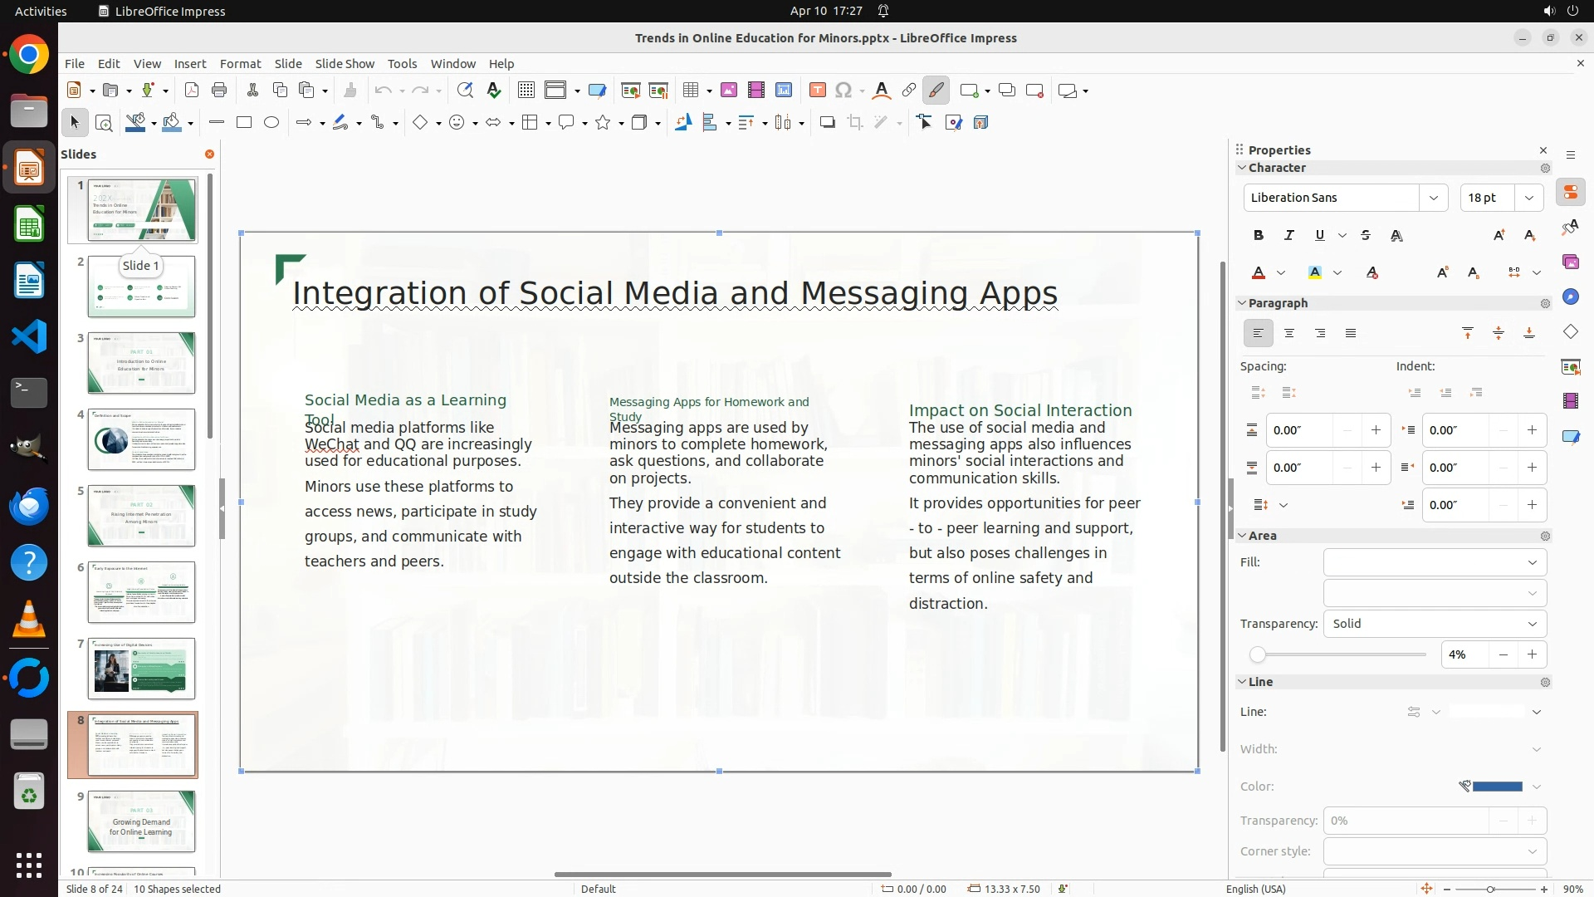Click the transparency slider handle
The width and height of the screenshot is (1594, 897).
point(1258,655)
